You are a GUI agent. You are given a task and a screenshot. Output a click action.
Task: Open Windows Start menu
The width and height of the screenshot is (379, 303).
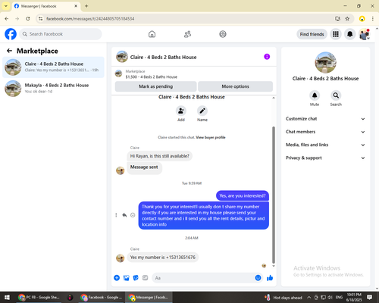pyautogui.click(x=7, y=298)
